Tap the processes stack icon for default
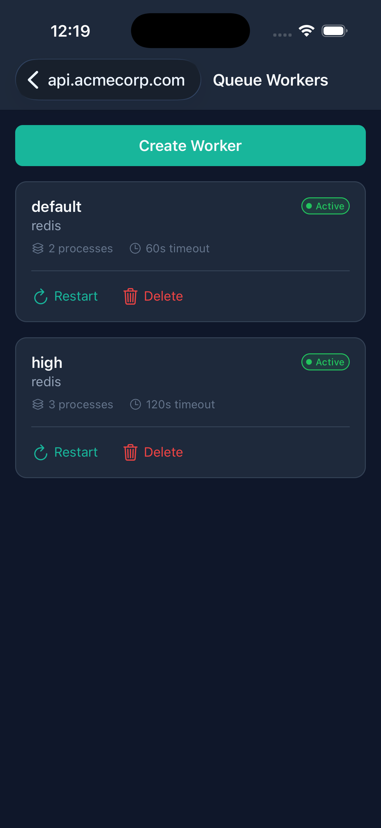381x828 pixels. [x=38, y=249]
